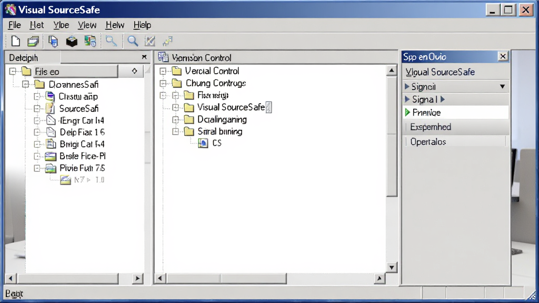Click the Strral bining folder icon

[189, 131]
